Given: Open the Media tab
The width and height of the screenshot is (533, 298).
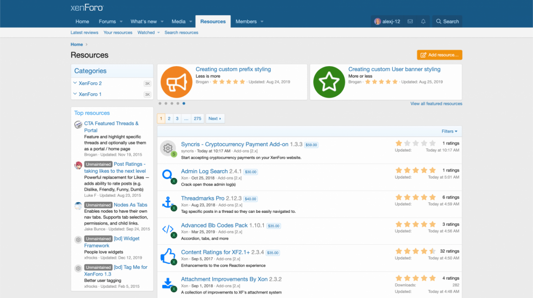Looking at the screenshot, I should [179, 21].
